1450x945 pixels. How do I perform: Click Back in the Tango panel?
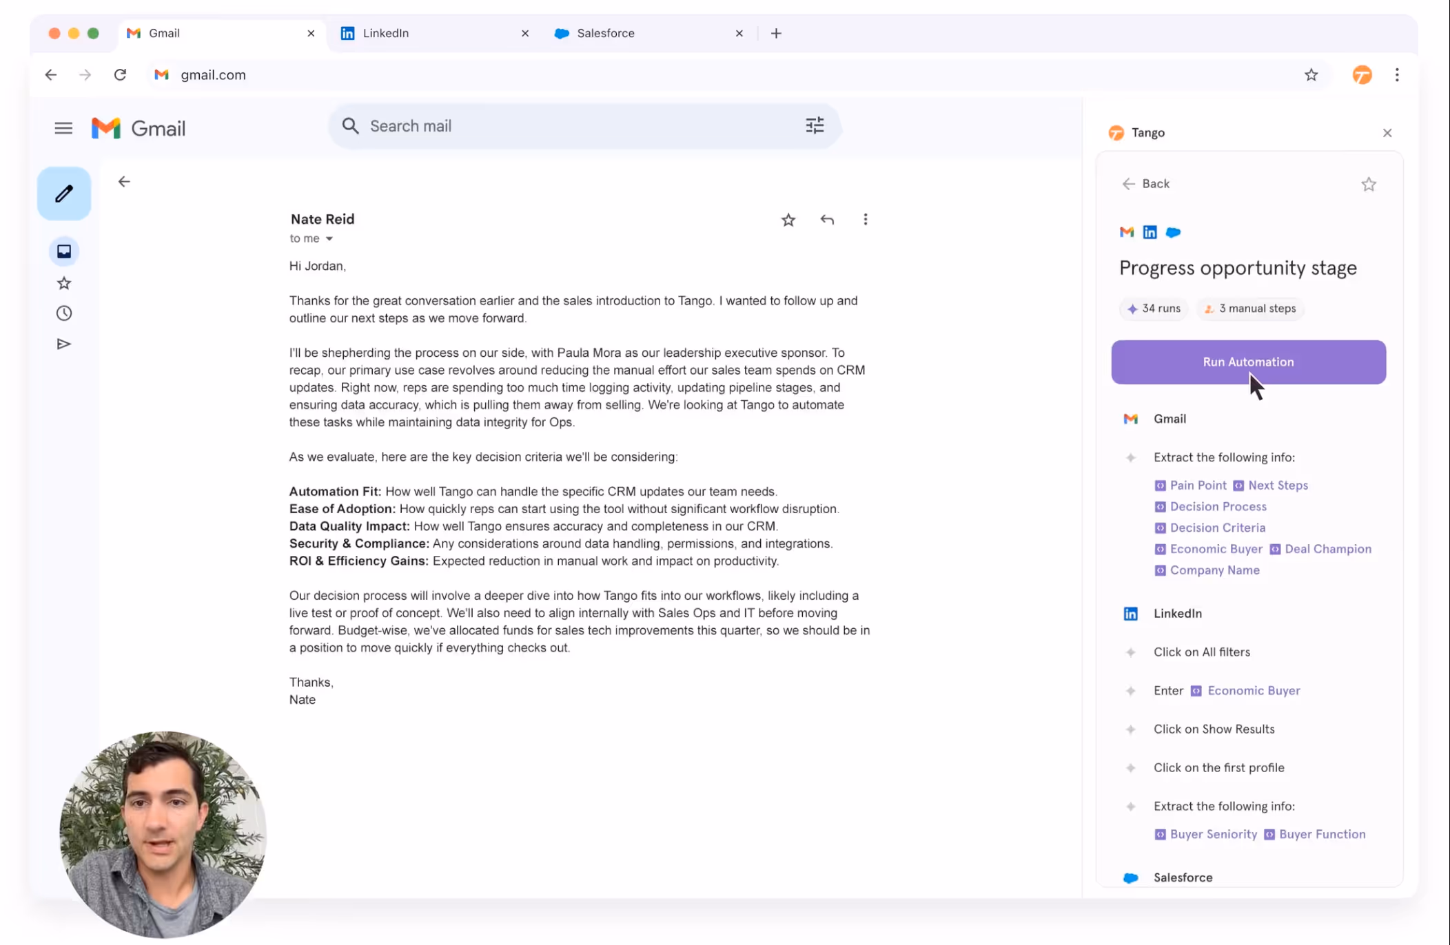(1146, 184)
